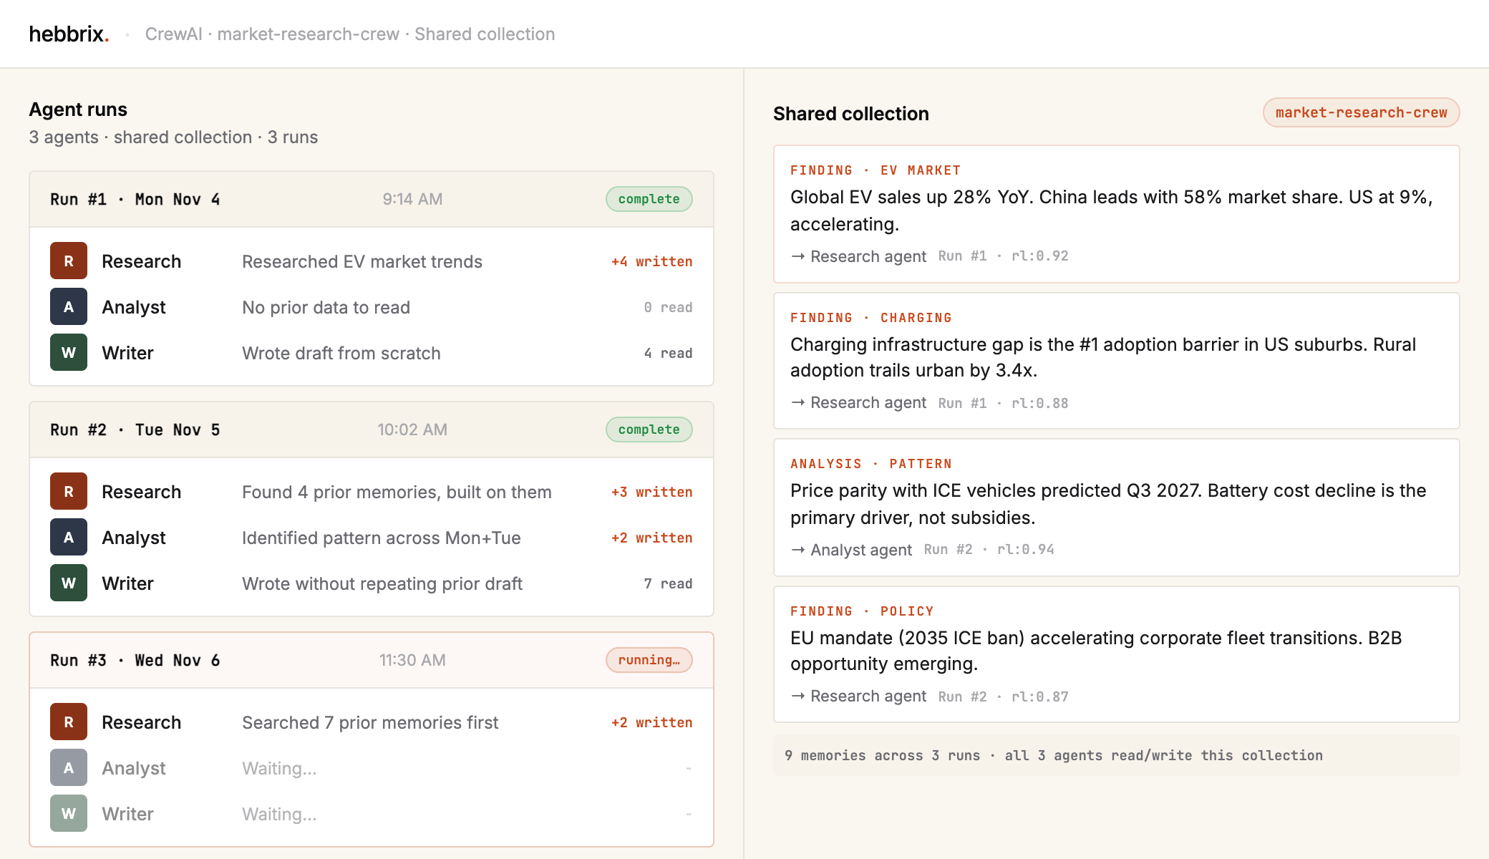The image size is (1489, 859).
Task: Click the greyed Analyst icon in Run #3
Action: pos(69,767)
